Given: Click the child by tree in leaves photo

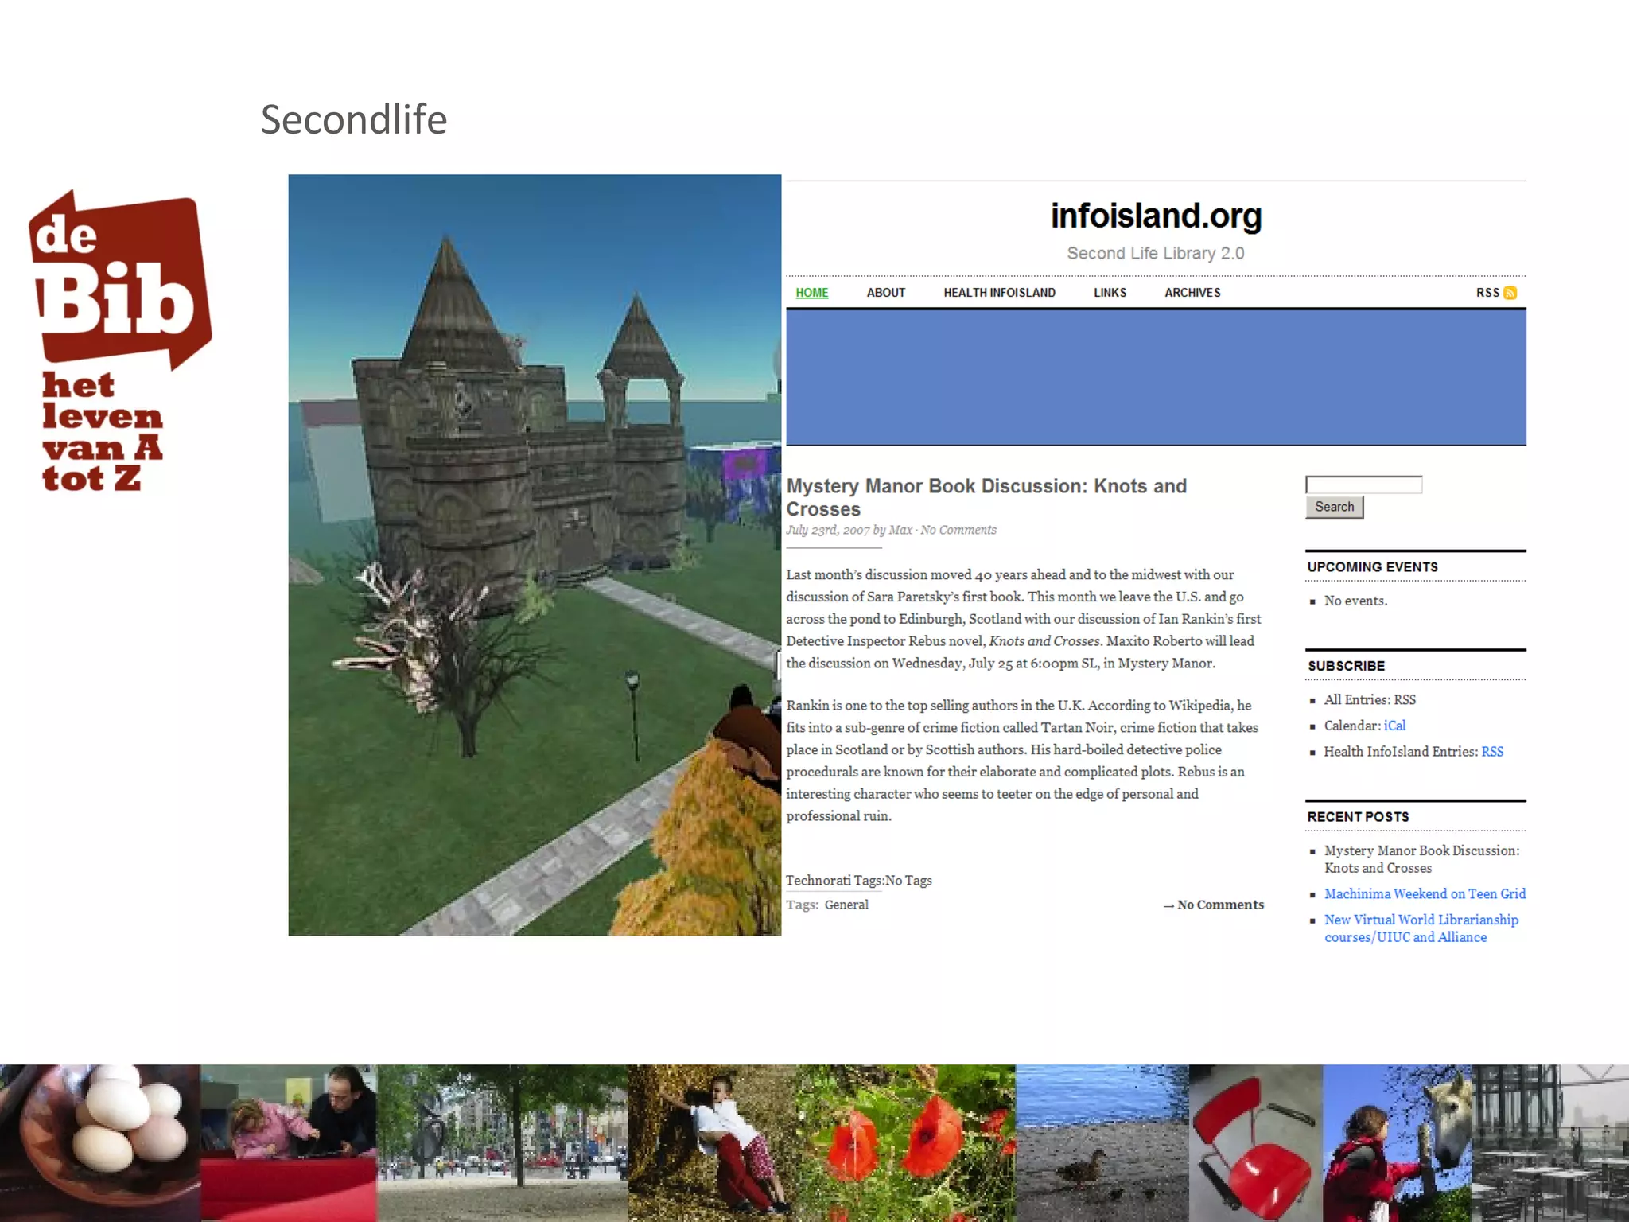Looking at the screenshot, I should [713, 1143].
